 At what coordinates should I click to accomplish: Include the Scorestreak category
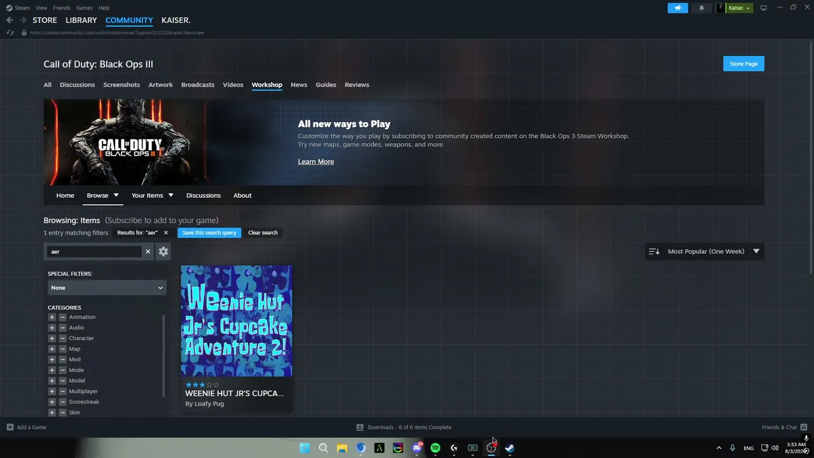pyautogui.click(x=52, y=402)
